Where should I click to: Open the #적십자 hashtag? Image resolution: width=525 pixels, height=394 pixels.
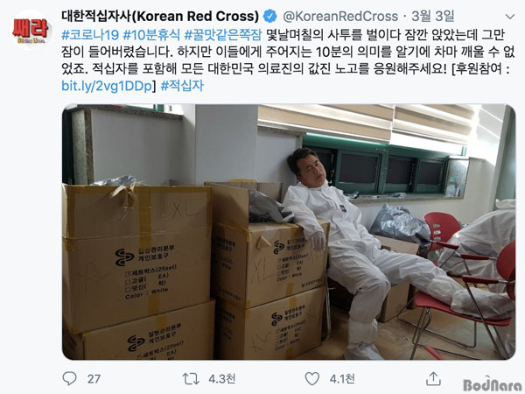click(x=182, y=86)
